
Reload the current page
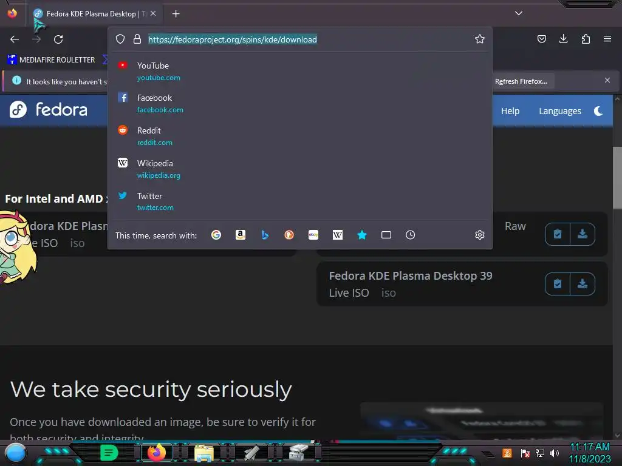click(x=58, y=39)
